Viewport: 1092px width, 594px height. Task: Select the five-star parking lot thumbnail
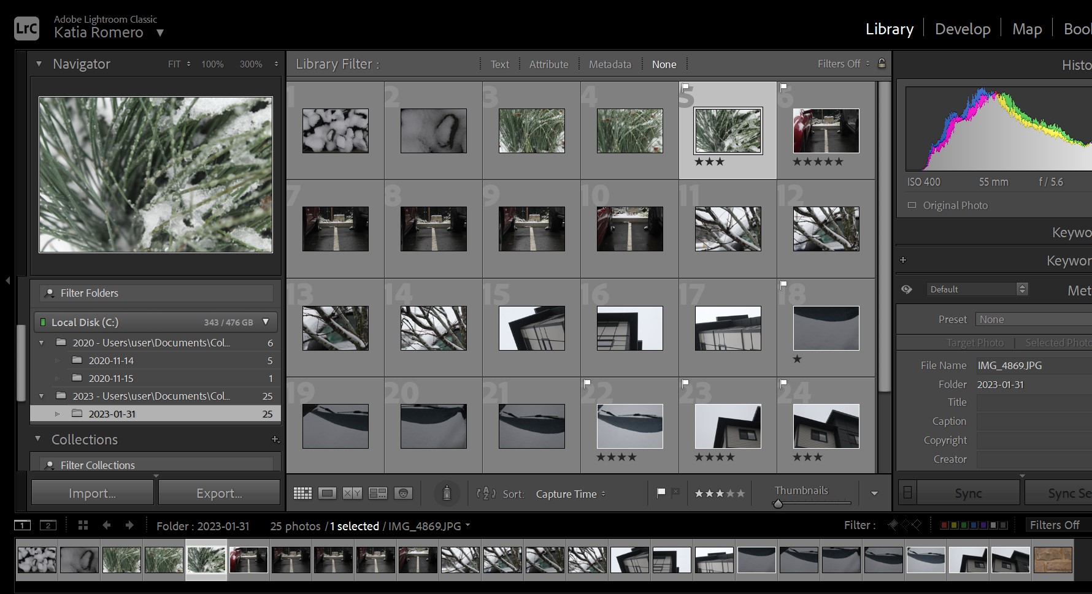pos(826,131)
